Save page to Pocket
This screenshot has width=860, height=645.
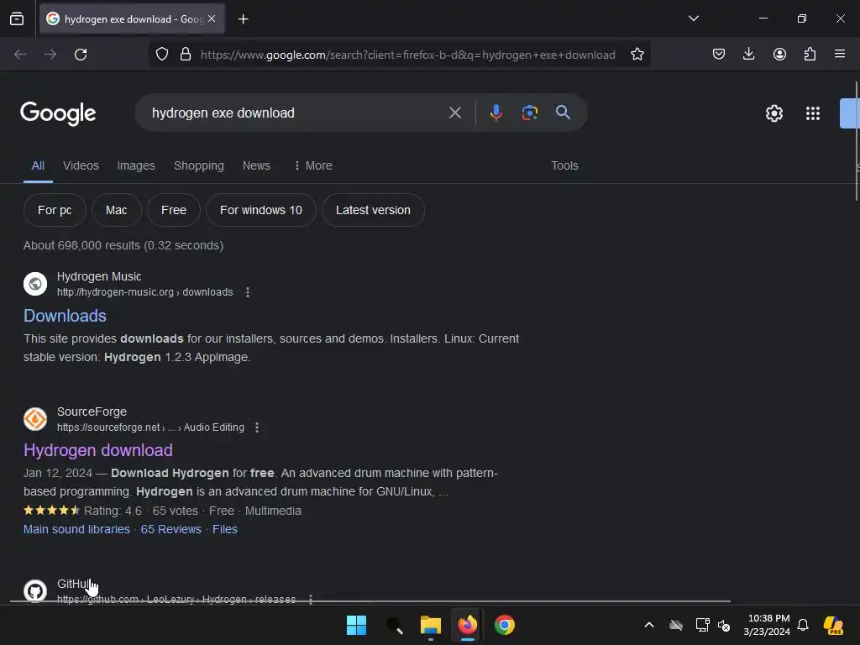point(719,54)
